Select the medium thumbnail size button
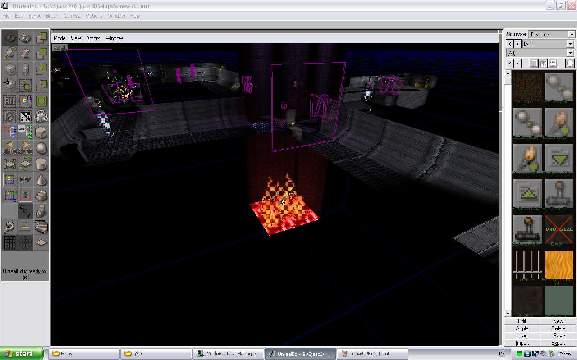 point(544,64)
